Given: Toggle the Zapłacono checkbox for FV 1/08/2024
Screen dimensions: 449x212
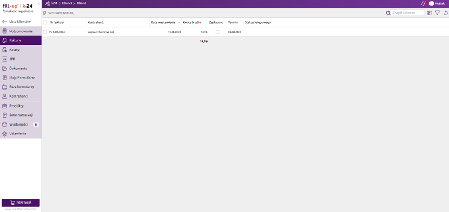Looking at the screenshot, I should click(218, 32).
